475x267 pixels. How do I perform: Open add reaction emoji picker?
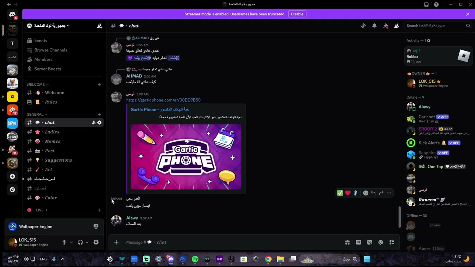pos(366,193)
